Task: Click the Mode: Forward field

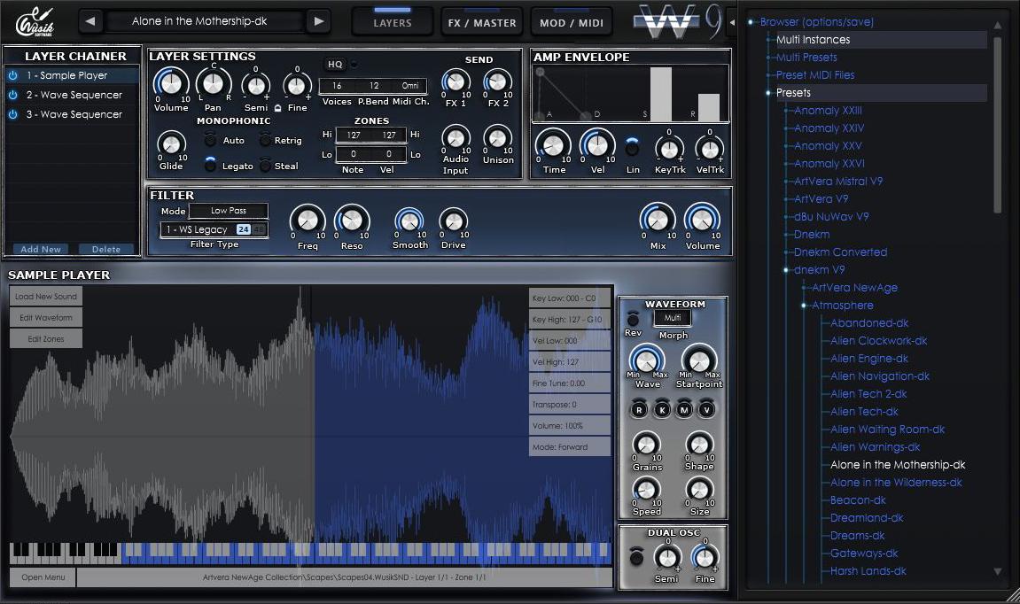Action: click(x=569, y=446)
